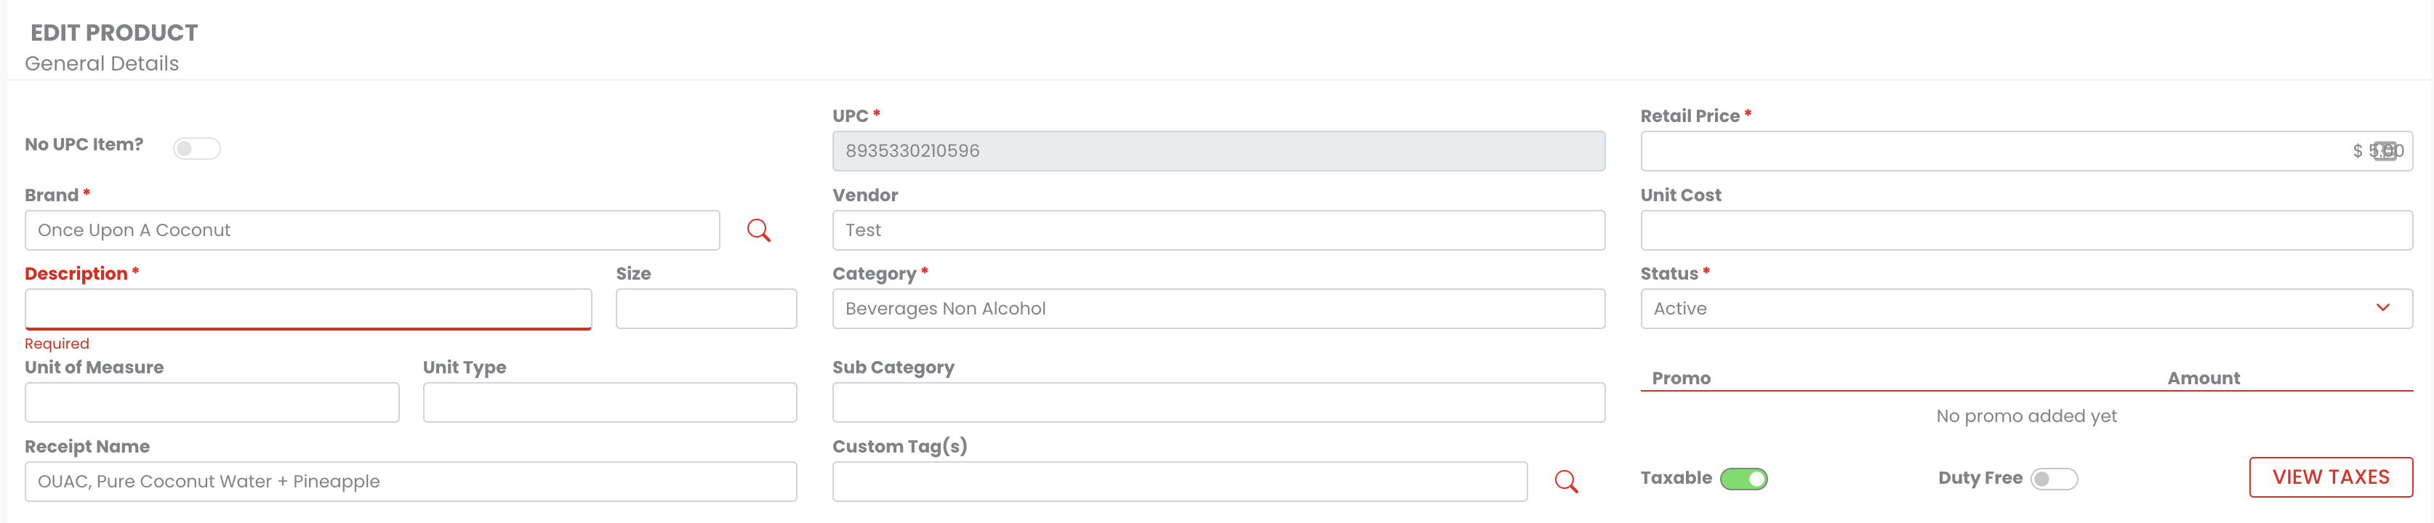This screenshot has height=523, width=2434.
Task: Click the disabled UPC field
Action: [1218, 151]
